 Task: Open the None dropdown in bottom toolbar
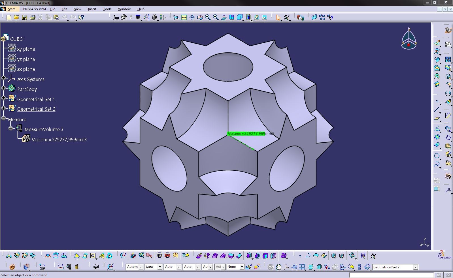pyautogui.click(x=242, y=267)
